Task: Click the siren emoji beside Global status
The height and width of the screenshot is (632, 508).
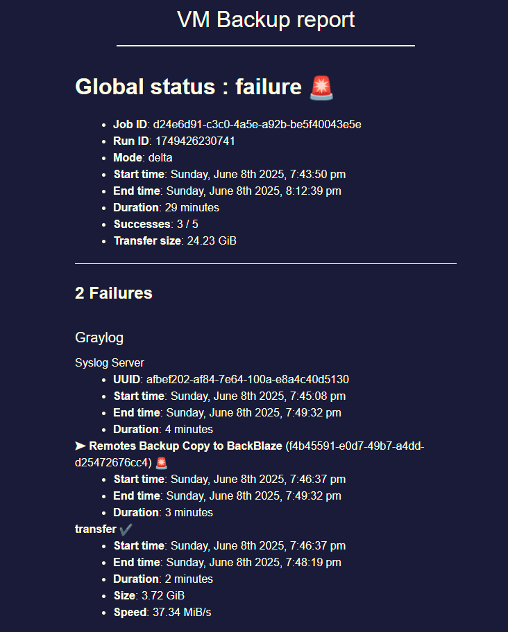Action: [x=321, y=87]
